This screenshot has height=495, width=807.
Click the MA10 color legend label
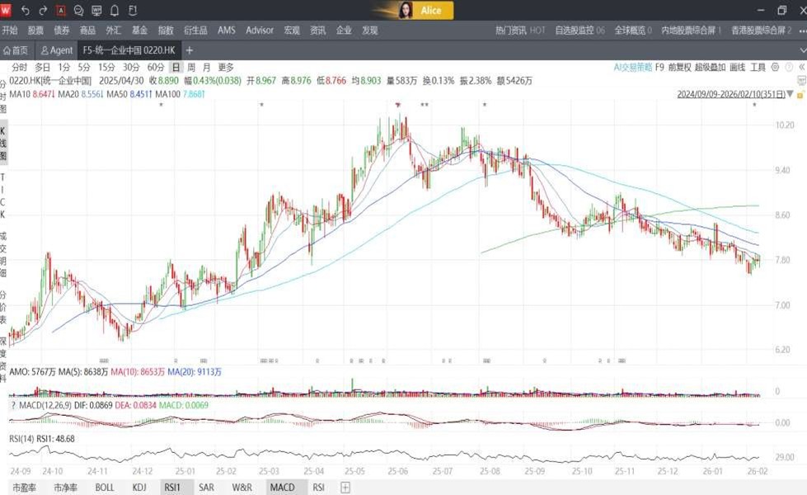[21, 94]
